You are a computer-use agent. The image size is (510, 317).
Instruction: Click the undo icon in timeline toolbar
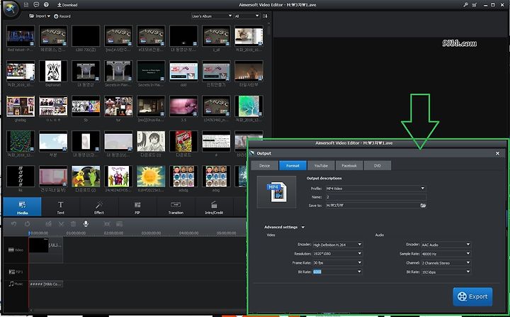click(13, 224)
